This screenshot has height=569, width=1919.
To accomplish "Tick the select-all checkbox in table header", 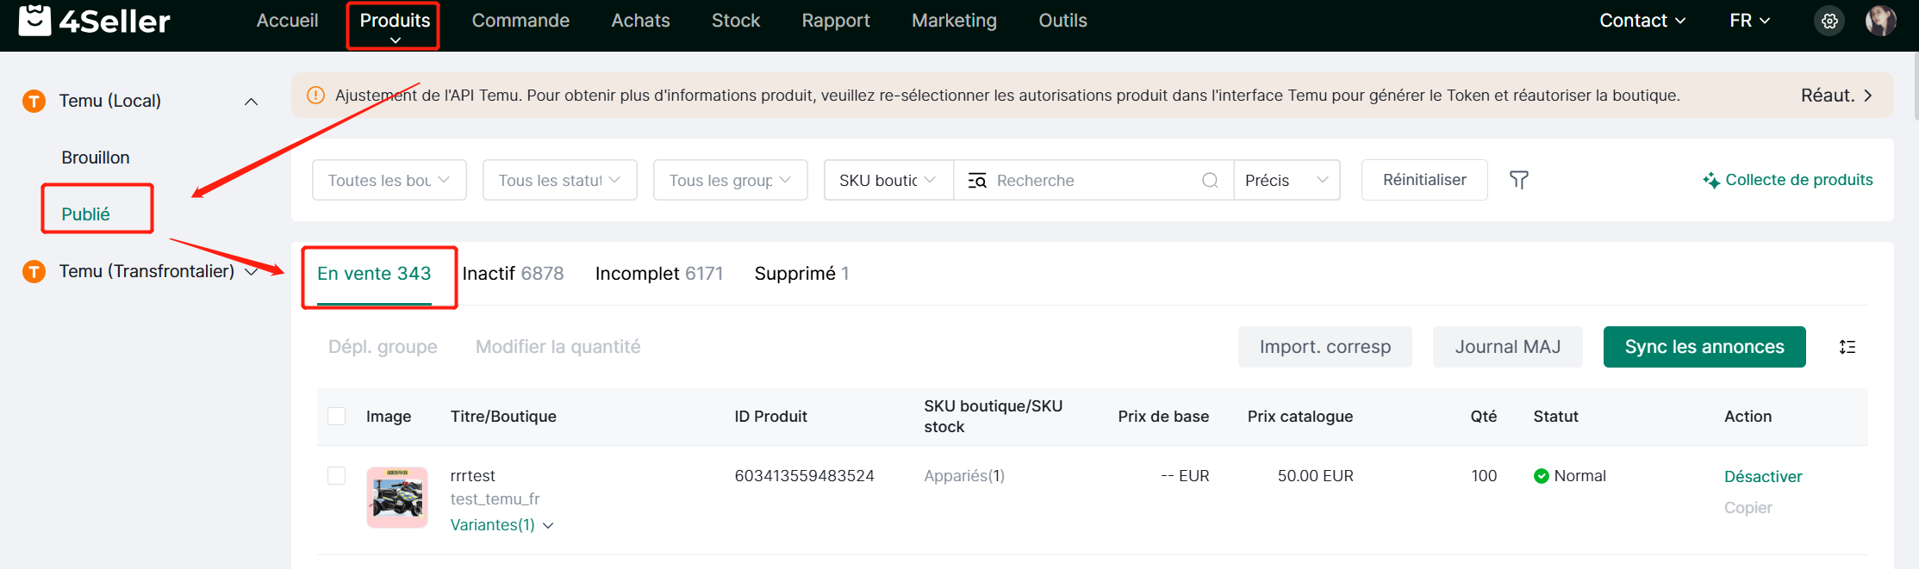I will (x=337, y=417).
